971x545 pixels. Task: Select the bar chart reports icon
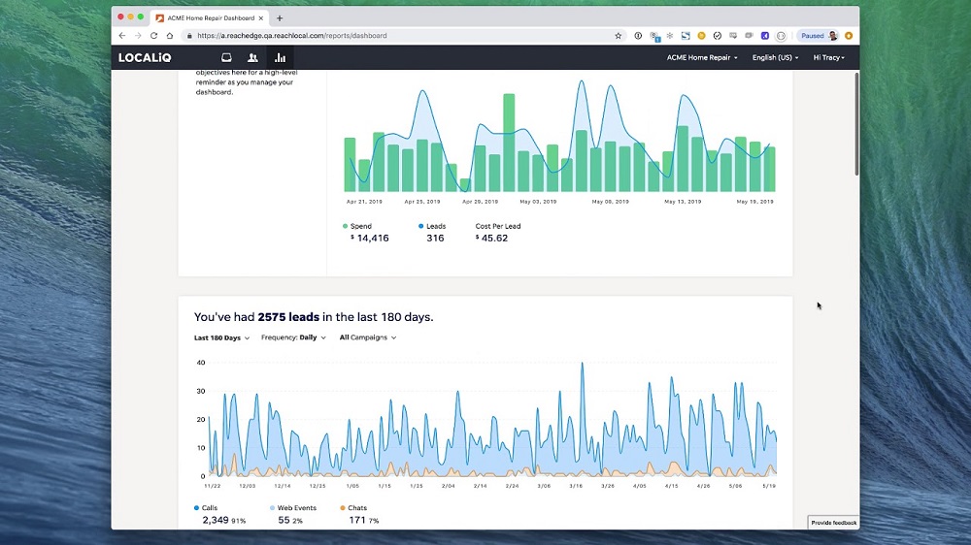point(280,57)
